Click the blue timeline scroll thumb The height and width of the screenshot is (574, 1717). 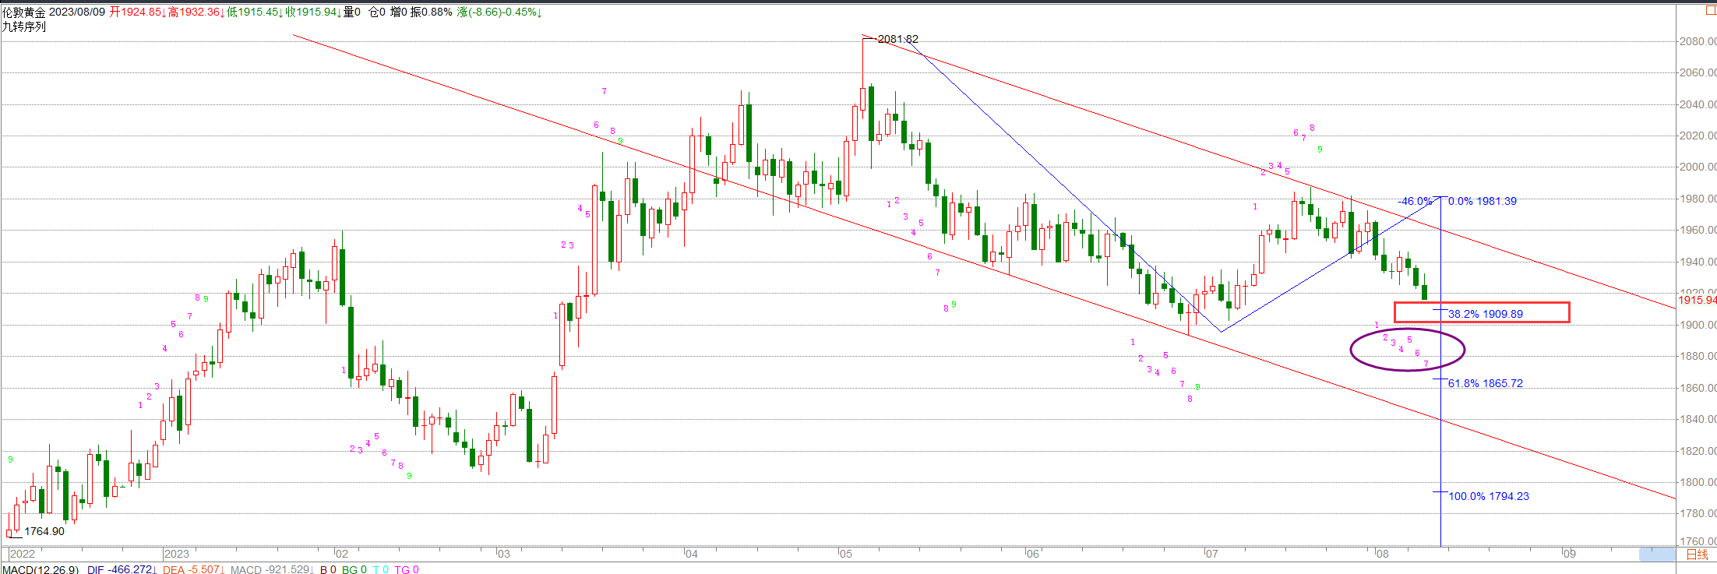1657,555
